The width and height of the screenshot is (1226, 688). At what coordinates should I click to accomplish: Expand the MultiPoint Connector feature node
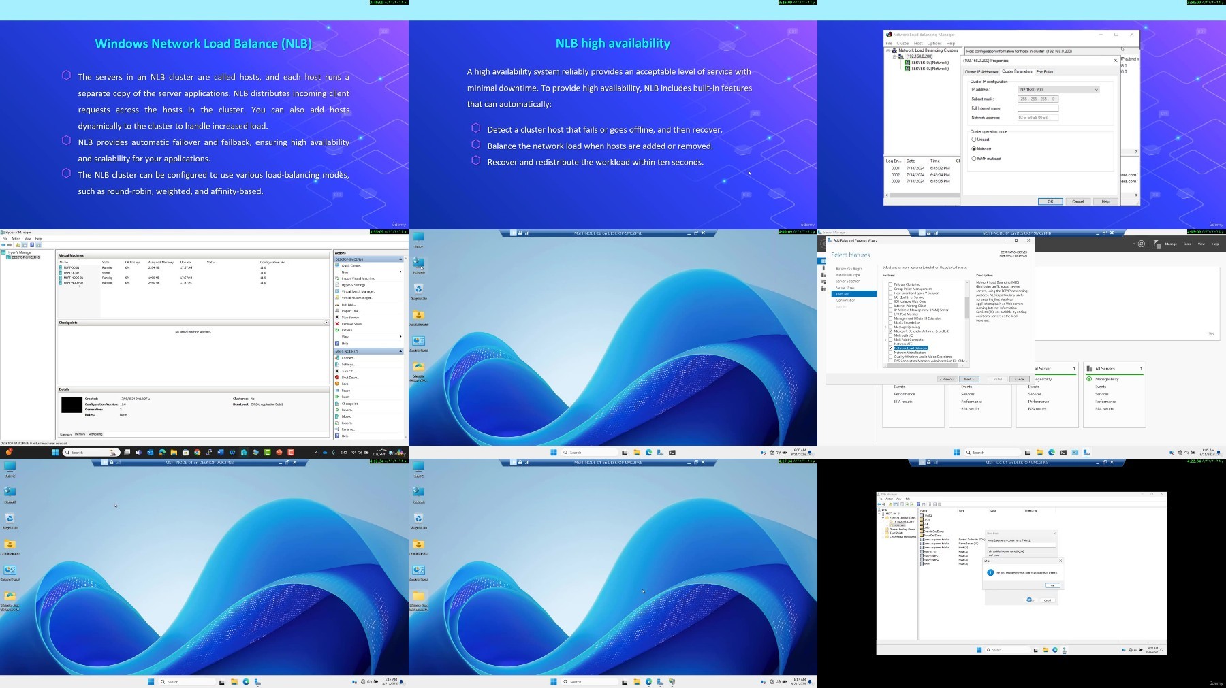click(885, 340)
